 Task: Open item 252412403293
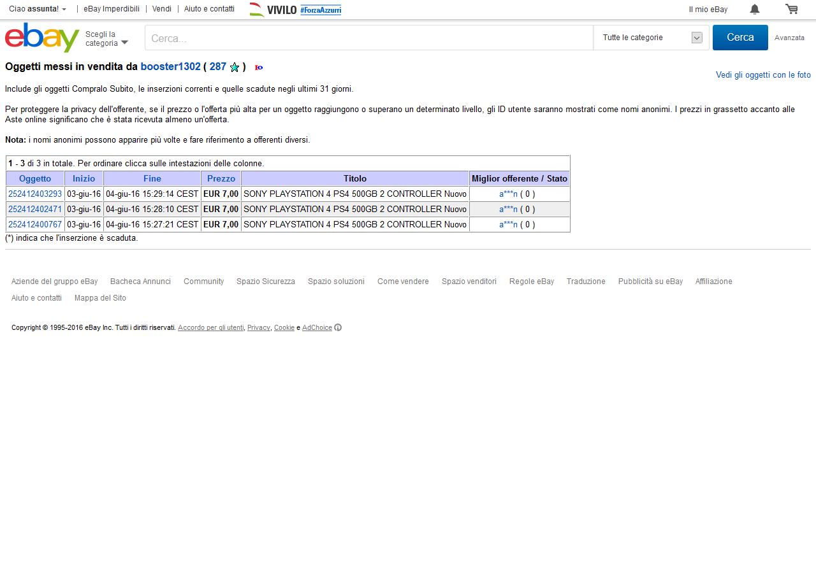click(35, 194)
